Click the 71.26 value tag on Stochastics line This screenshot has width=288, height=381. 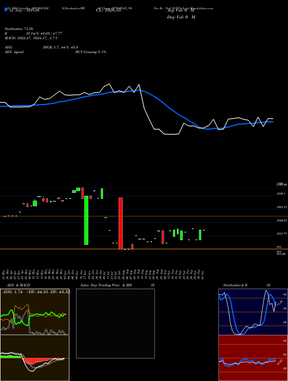pyautogui.click(x=279, y=303)
